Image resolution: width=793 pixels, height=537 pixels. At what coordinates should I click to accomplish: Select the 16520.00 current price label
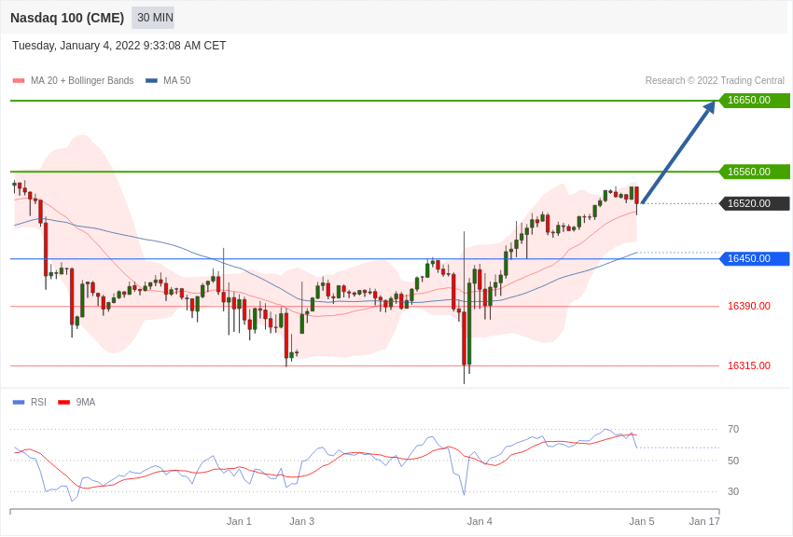coord(754,203)
